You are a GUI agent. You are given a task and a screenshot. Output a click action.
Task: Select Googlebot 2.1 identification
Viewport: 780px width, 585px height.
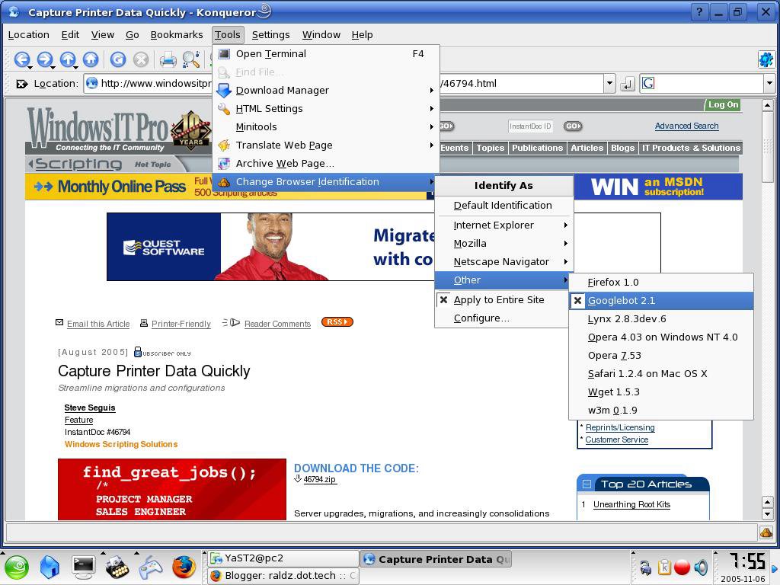click(661, 300)
